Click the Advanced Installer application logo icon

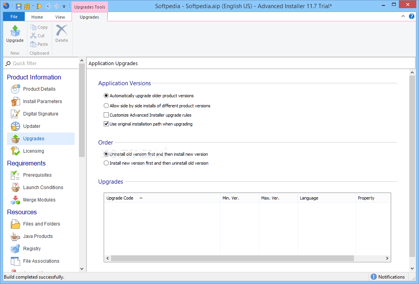coord(6,6)
